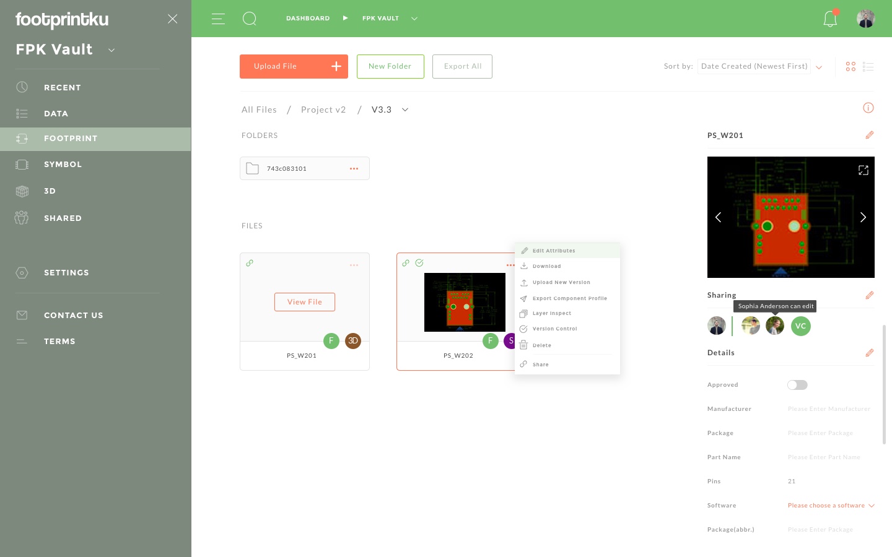Expand the V3.3 breadcrumb dropdown

point(405,110)
